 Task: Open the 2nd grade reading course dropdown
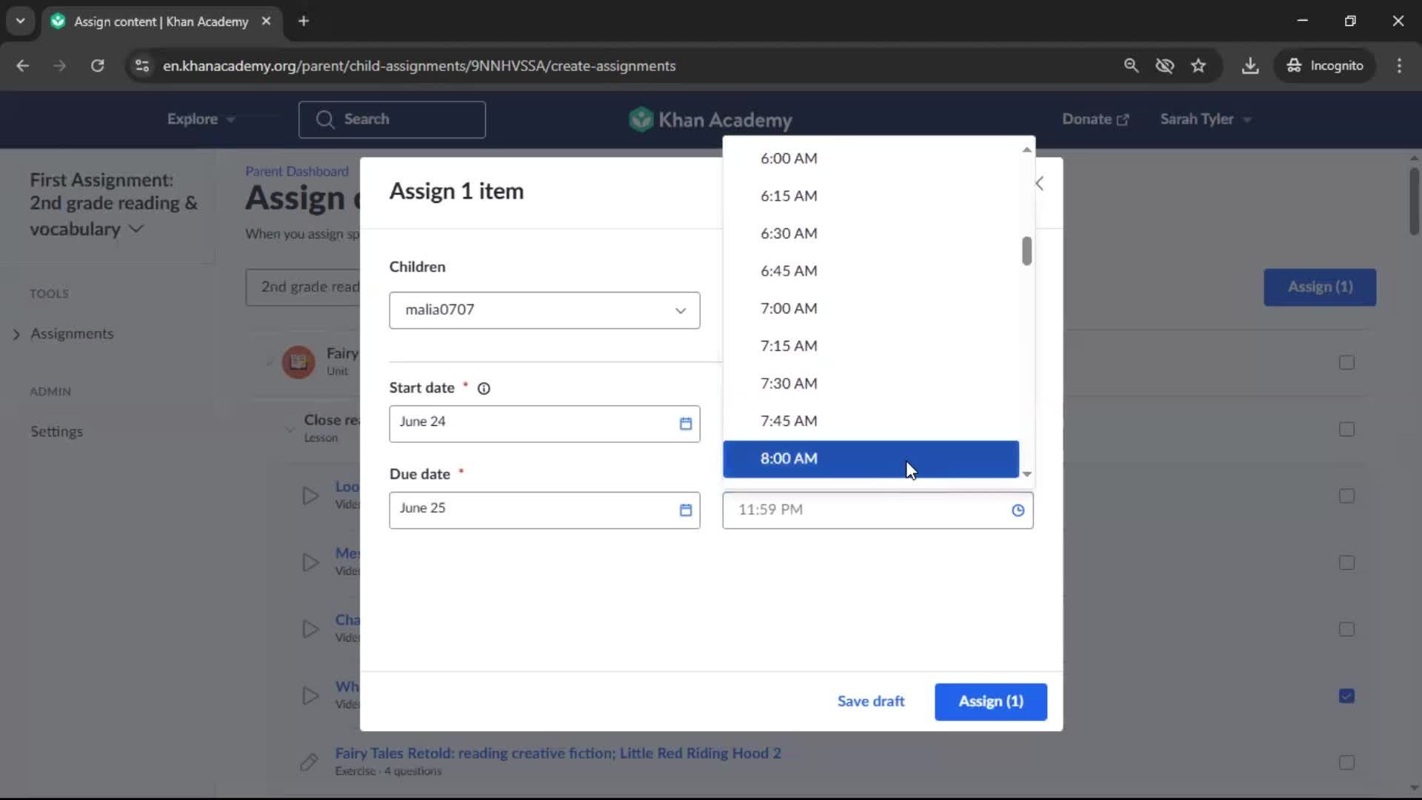(x=304, y=287)
